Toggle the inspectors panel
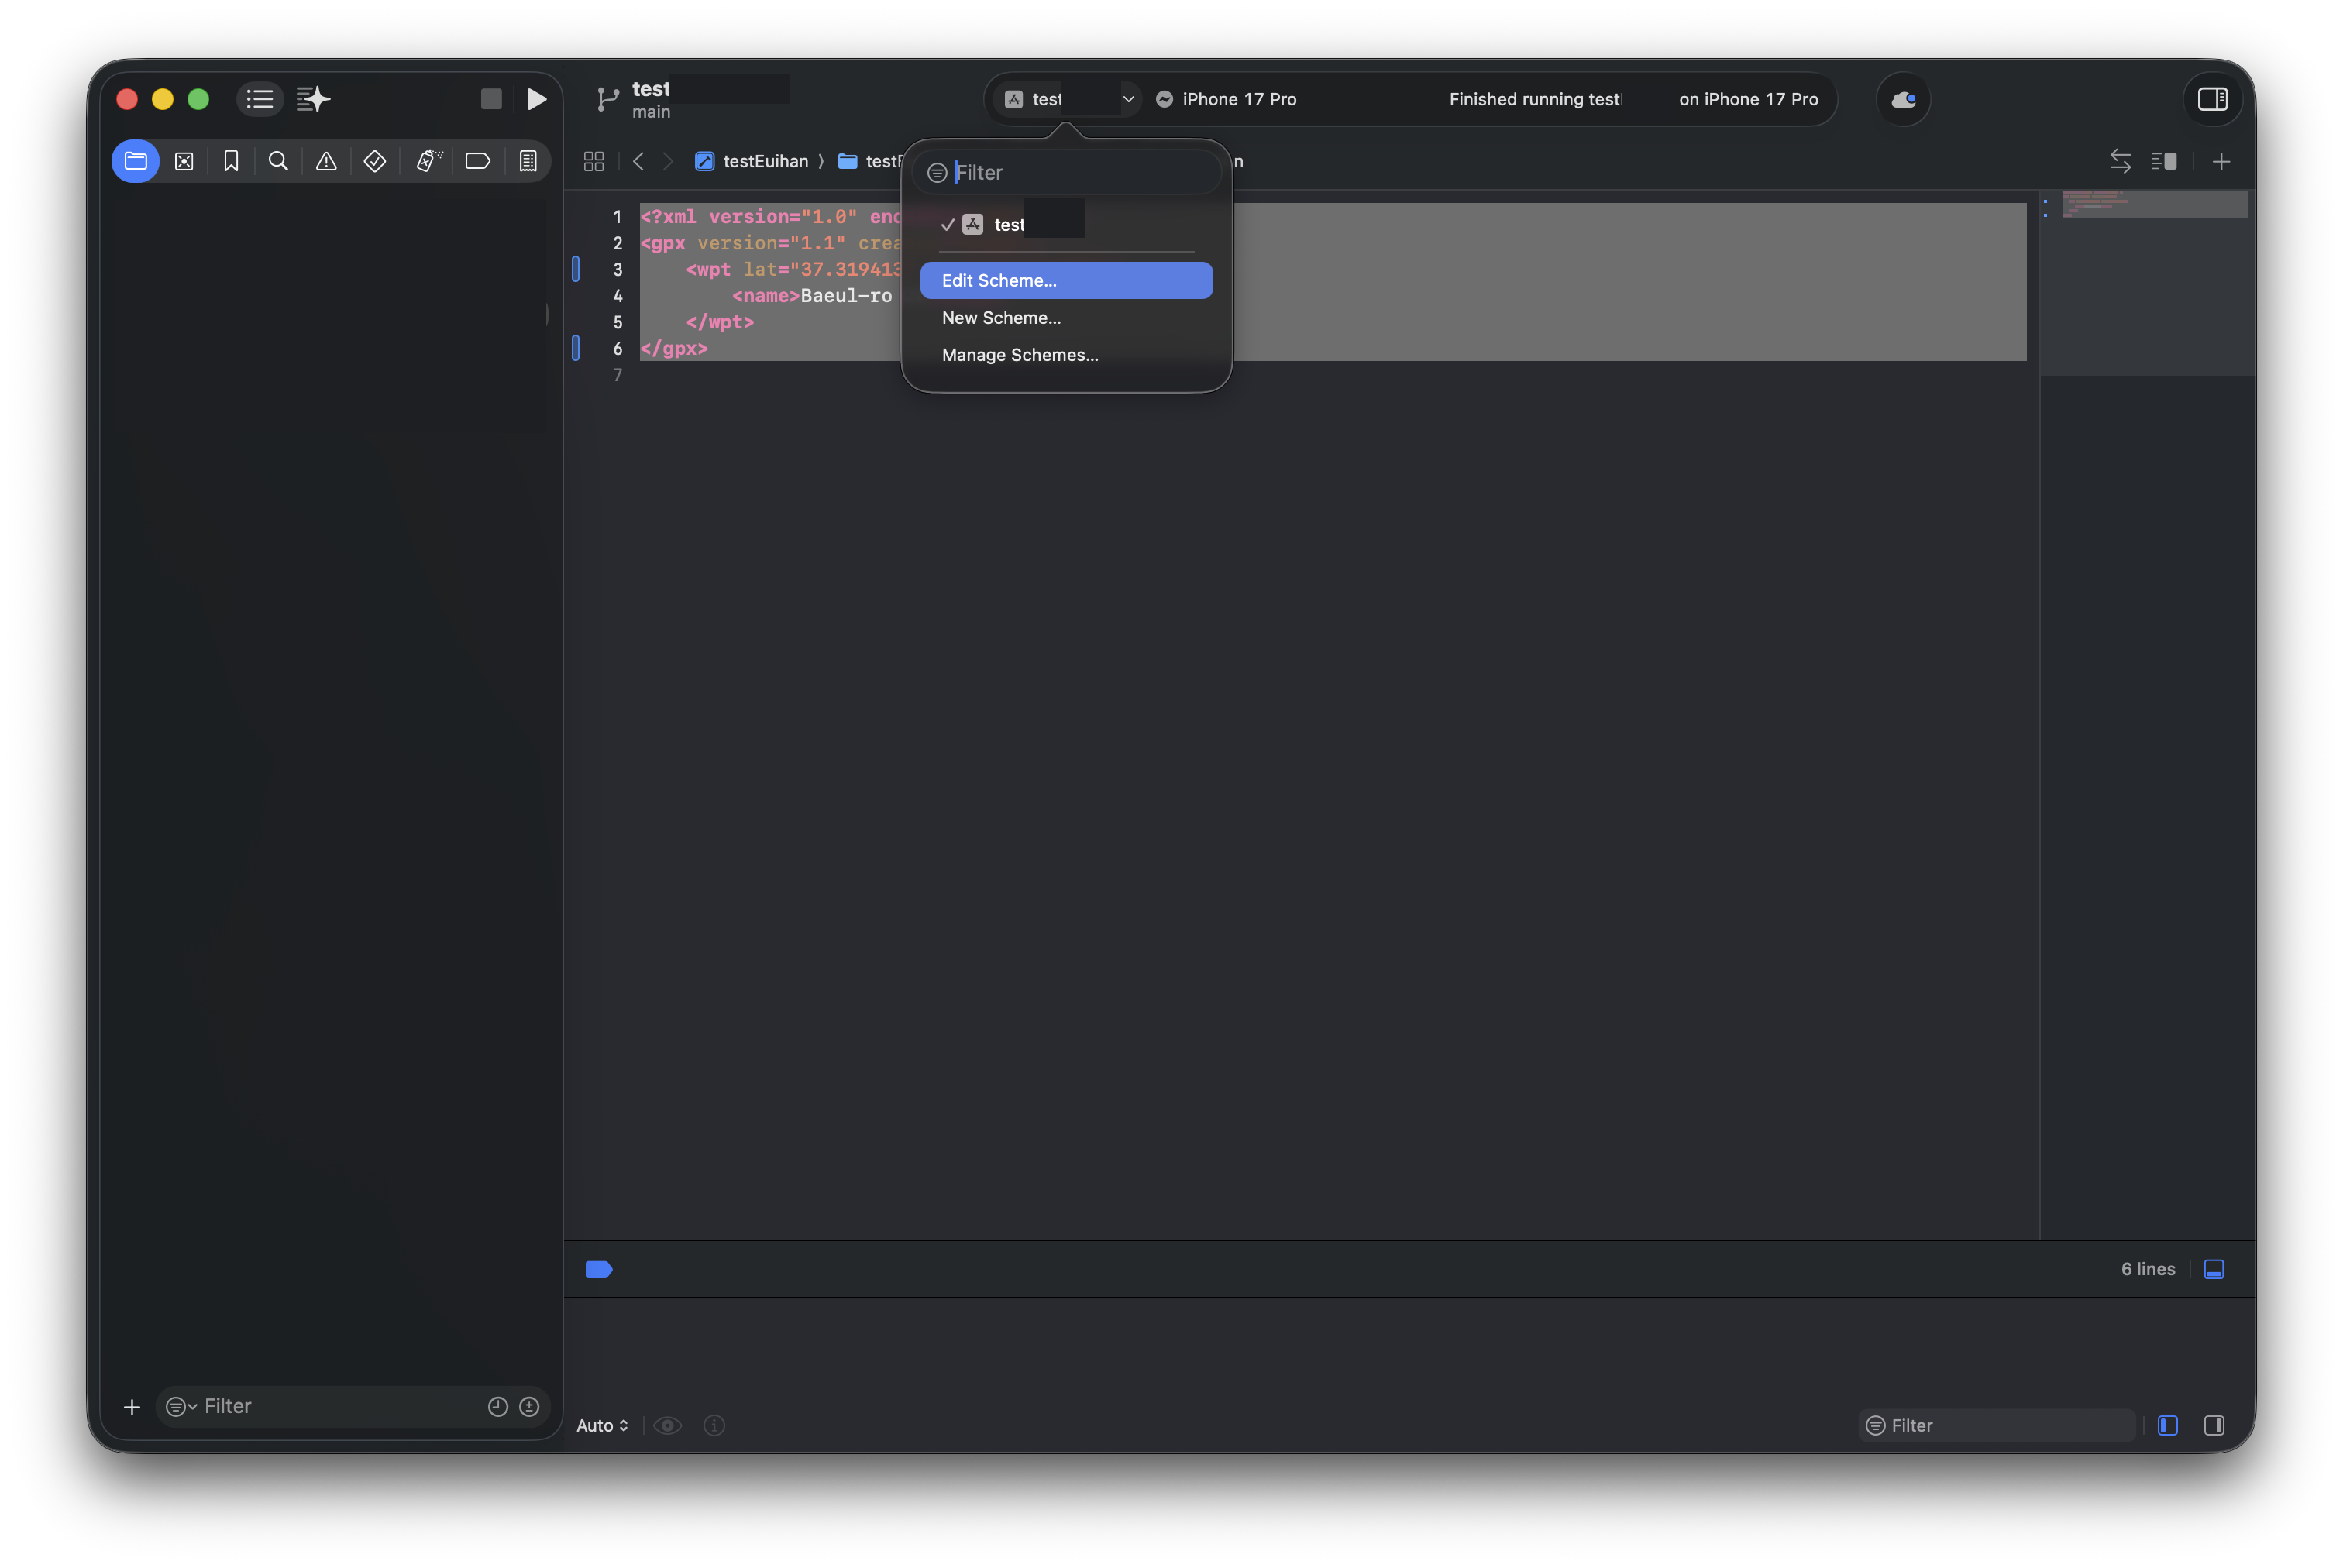 tap(2212, 99)
